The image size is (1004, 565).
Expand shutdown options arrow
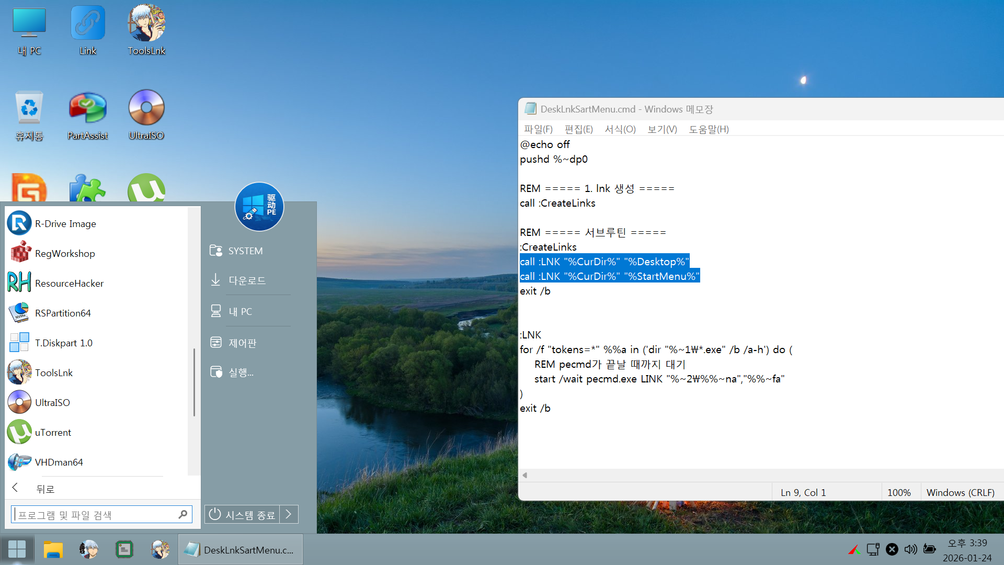[x=289, y=514]
